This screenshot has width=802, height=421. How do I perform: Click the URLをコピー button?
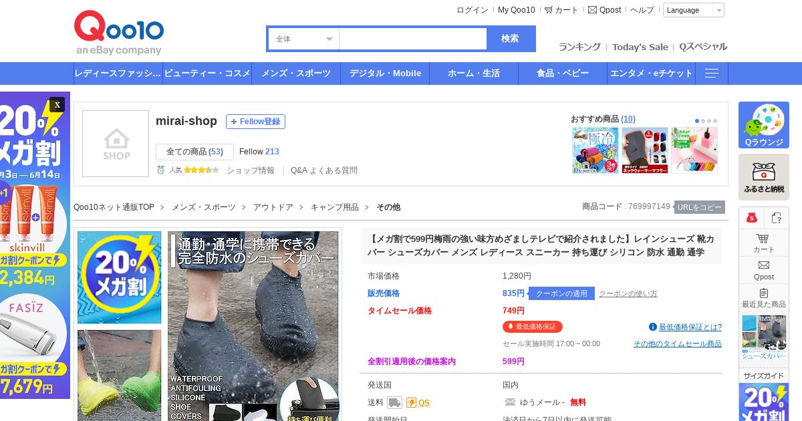(699, 207)
